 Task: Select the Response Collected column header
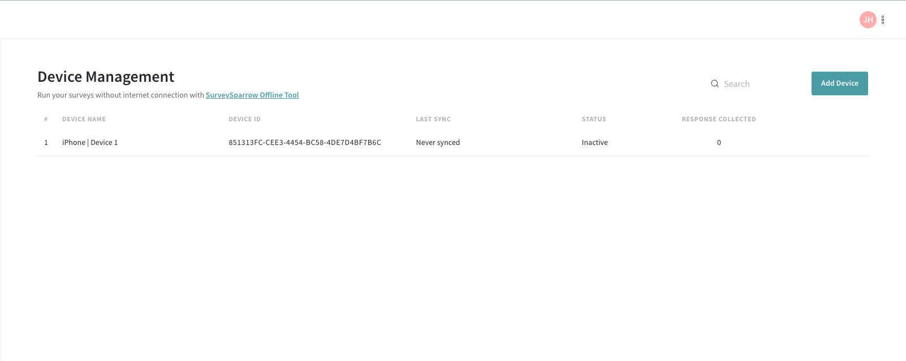tap(718, 119)
